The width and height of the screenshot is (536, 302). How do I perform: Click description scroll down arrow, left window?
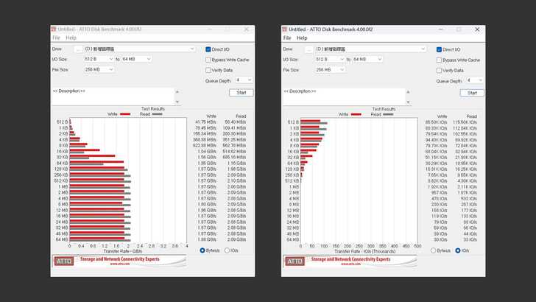click(x=177, y=102)
